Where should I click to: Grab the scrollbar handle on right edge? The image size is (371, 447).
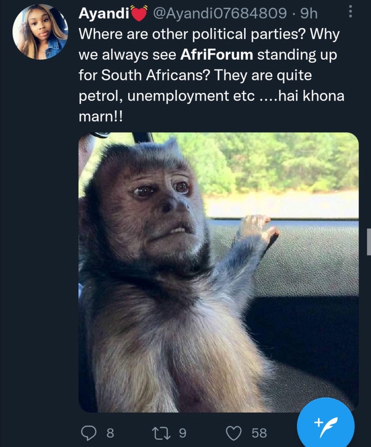pyautogui.click(x=369, y=242)
